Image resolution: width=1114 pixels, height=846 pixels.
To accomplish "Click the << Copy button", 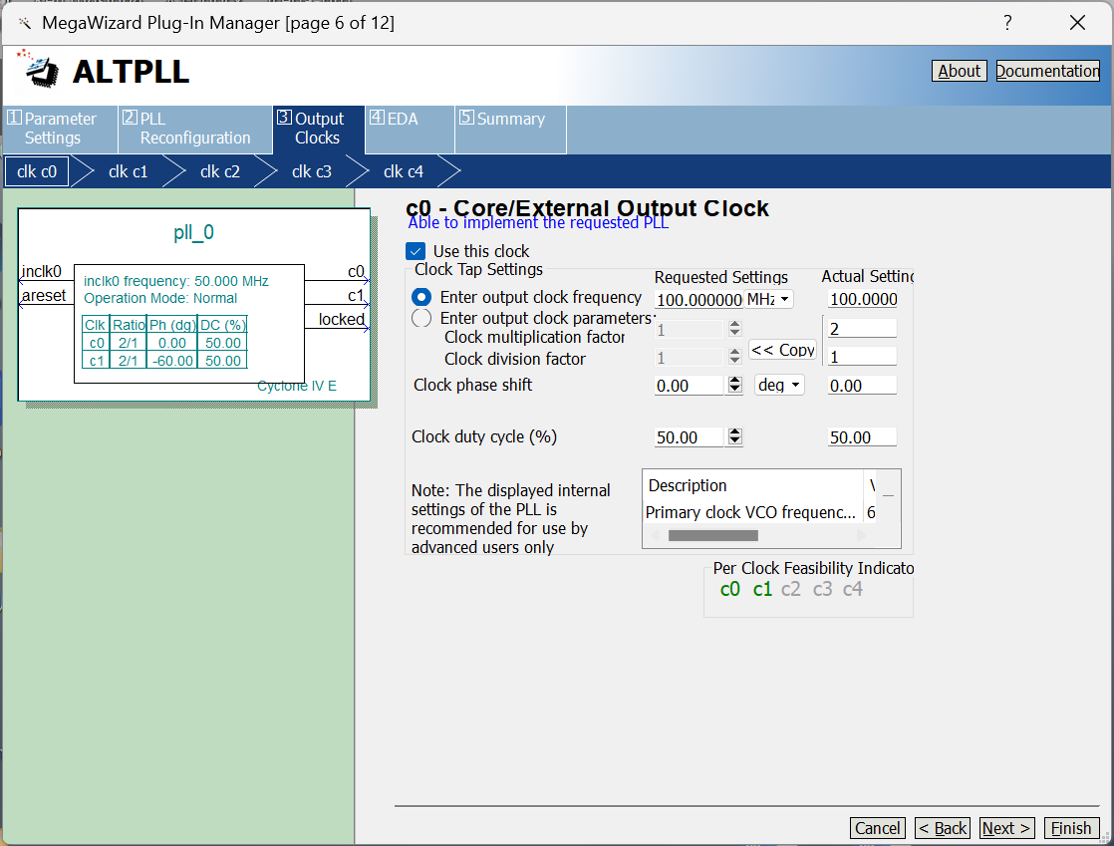I will (783, 350).
